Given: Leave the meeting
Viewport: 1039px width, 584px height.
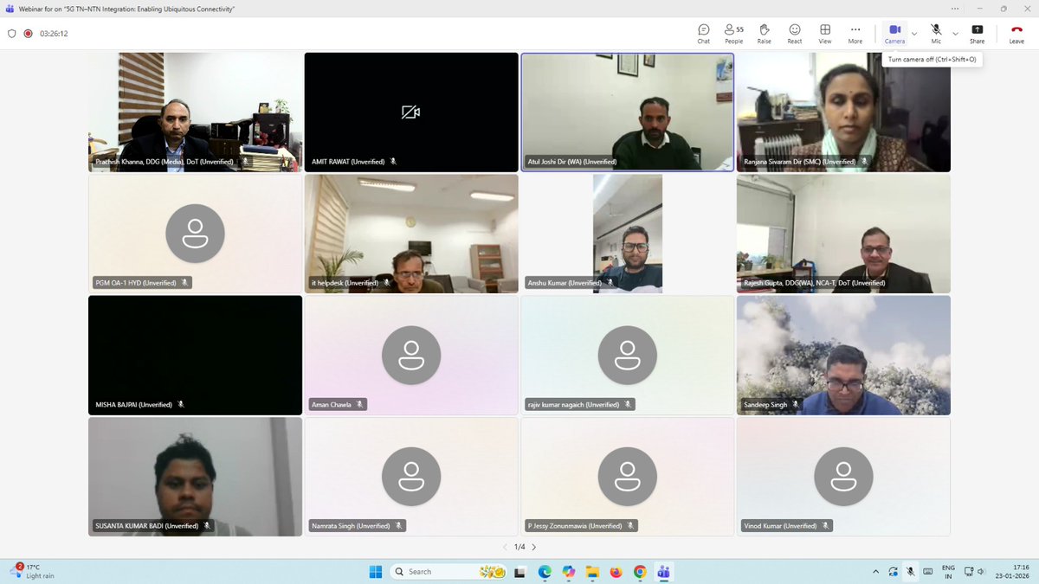Looking at the screenshot, I should point(1016,33).
